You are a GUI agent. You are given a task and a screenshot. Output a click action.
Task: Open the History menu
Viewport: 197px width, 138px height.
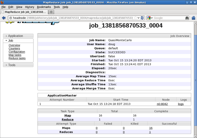[x=29, y=7]
